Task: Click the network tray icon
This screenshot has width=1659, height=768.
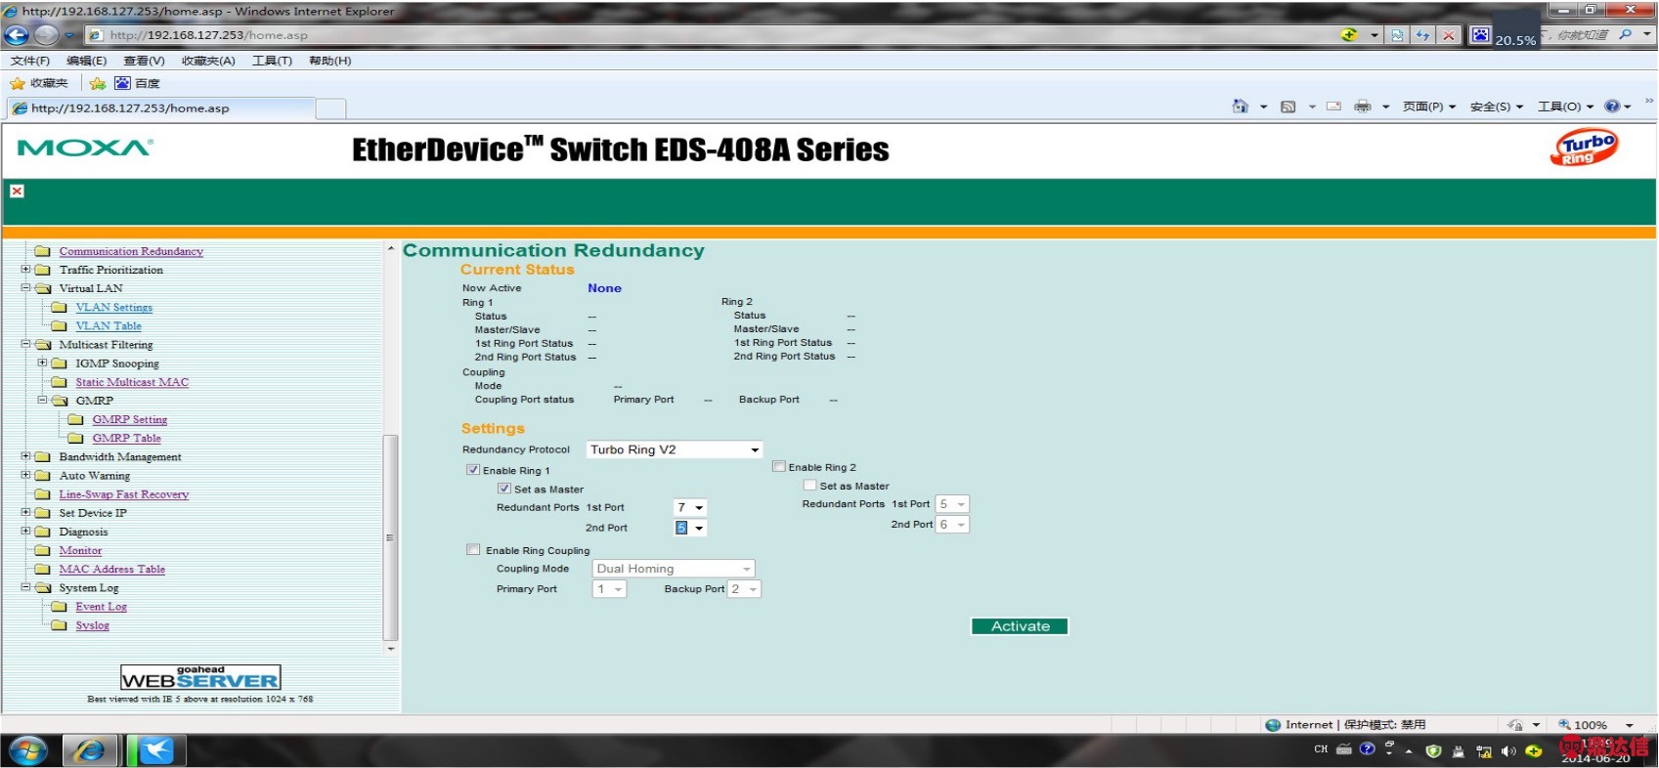Action: (1484, 751)
